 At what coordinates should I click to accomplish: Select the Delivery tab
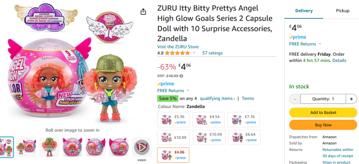tap(304, 11)
